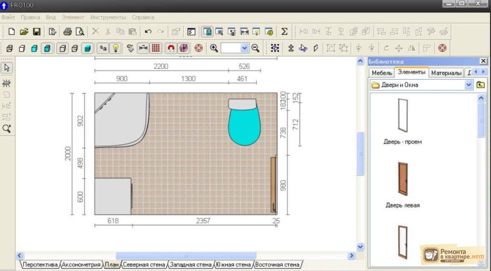The height and width of the screenshot is (271, 491).
Task: Switch to the Мебель library tab
Action: (x=382, y=73)
